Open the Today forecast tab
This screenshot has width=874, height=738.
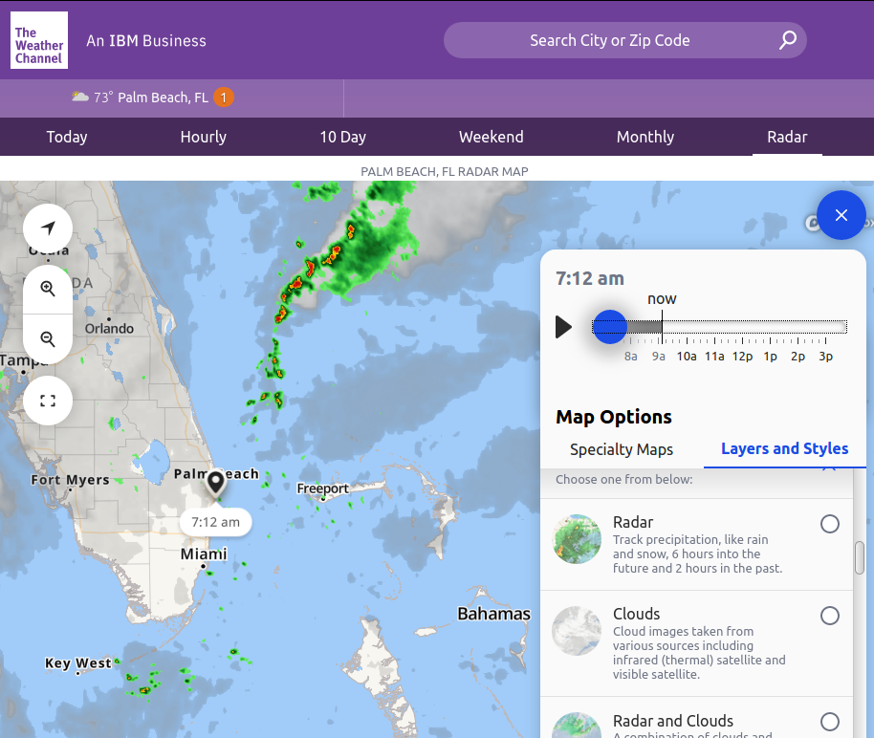click(67, 137)
